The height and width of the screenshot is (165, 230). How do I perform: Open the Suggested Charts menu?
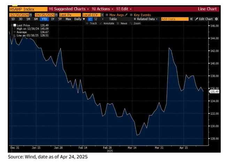pyautogui.click(x=69, y=9)
